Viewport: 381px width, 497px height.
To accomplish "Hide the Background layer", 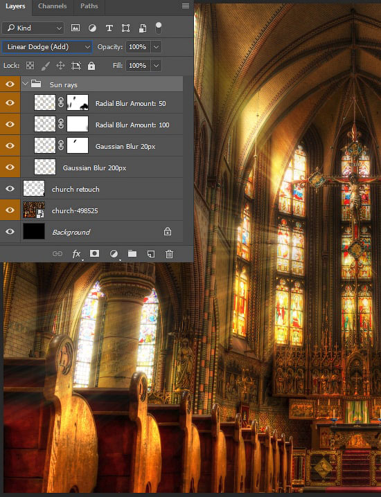I will 10,231.
